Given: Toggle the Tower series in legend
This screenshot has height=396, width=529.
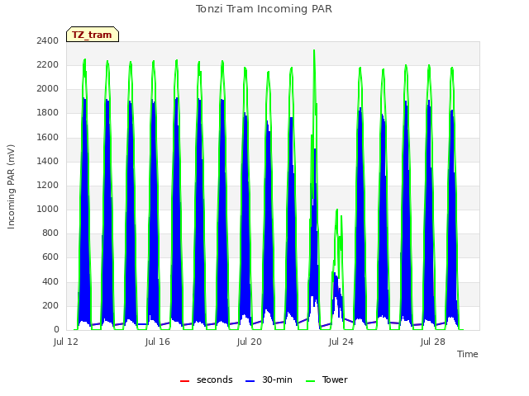Looking at the screenshot, I should (326, 379).
